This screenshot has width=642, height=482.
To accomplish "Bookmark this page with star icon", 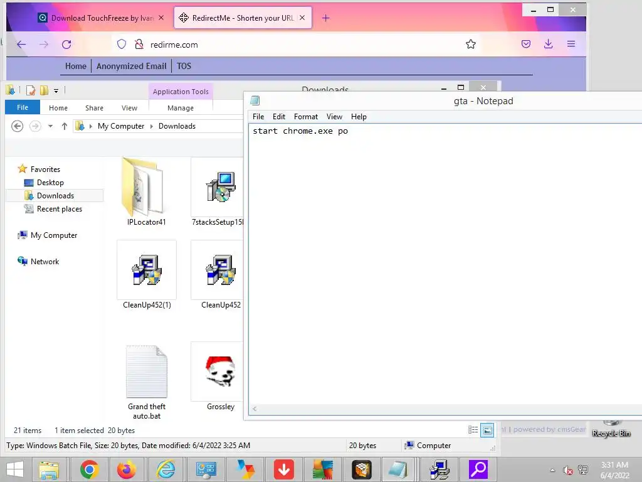I will pos(470,44).
